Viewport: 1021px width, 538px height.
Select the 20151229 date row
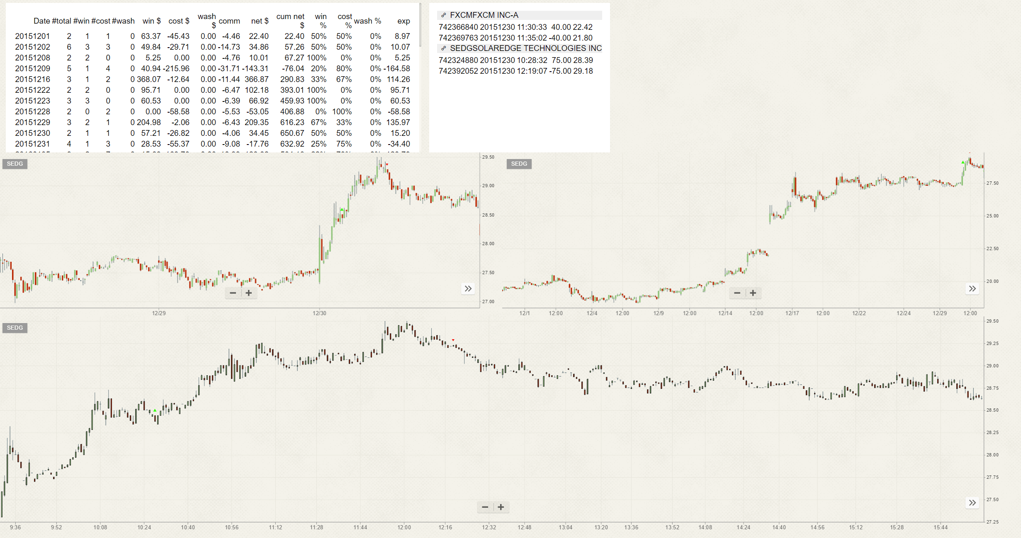point(212,122)
